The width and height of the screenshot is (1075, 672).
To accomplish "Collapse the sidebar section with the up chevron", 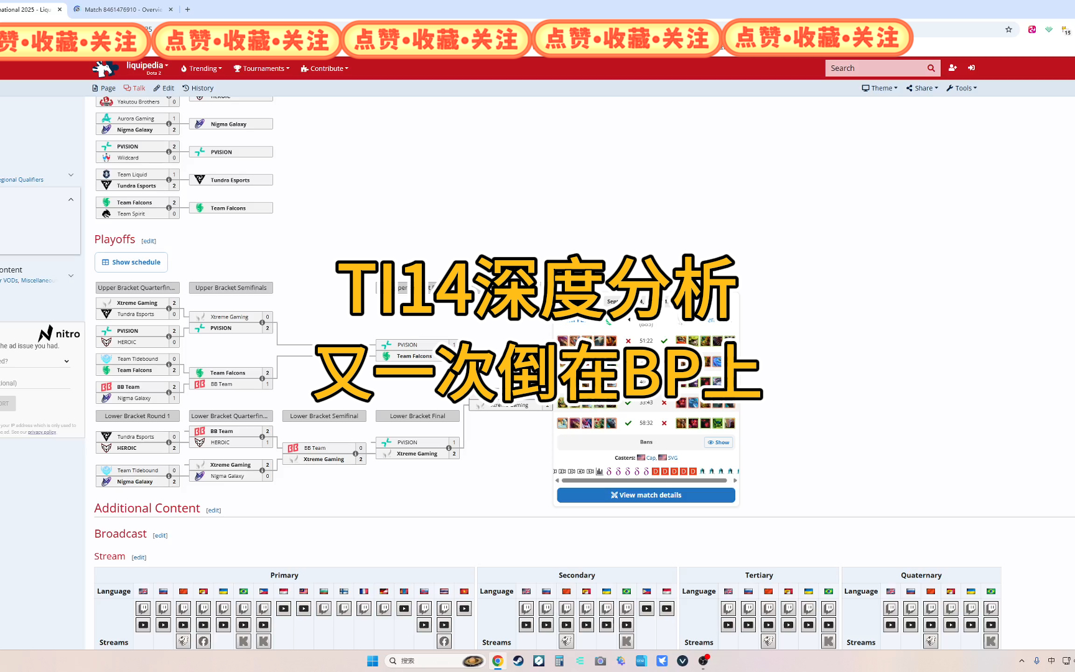I will [x=71, y=200].
